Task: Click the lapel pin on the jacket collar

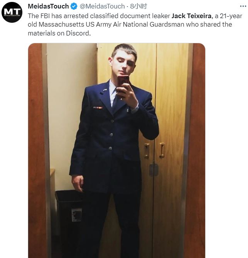Action: pos(105,90)
